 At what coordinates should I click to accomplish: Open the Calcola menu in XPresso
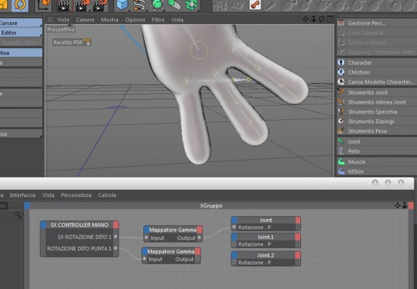coord(107,195)
